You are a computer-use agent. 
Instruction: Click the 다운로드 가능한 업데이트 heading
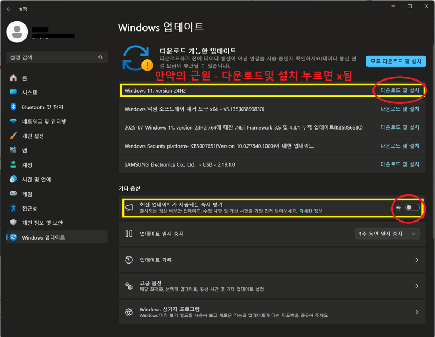[x=198, y=51]
